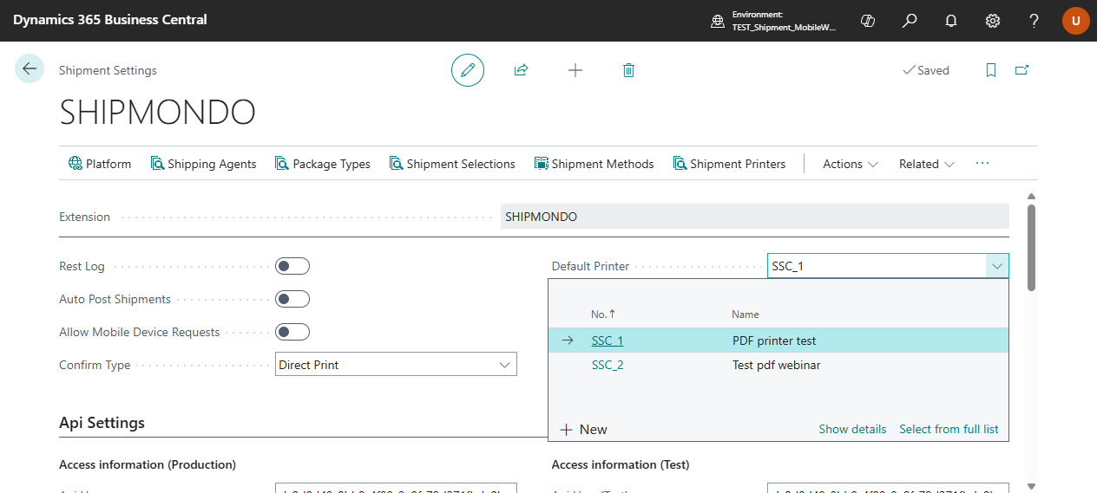Image resolution: width=1097 pixels, height=493 pixels.
Task: Click the page vertical scrollbar thumb
Action: click(x=1031, y=247)
